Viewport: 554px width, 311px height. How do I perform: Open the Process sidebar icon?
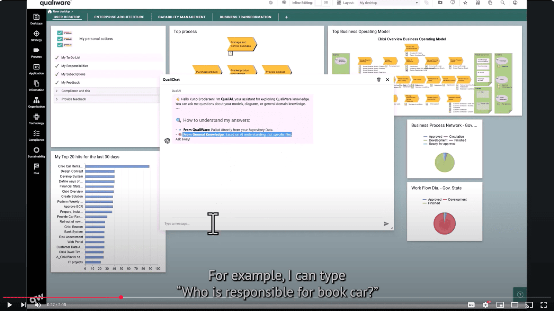pyautogui.click(x=36, y=52)
